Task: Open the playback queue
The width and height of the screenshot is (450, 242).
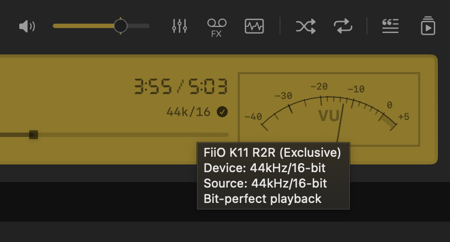Action: (427, 26)
